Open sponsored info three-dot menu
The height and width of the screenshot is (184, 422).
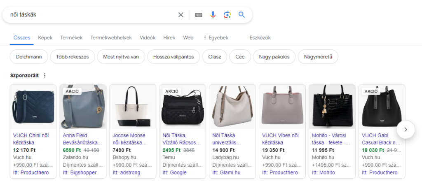pyautogui.click(x=45, y=76)
